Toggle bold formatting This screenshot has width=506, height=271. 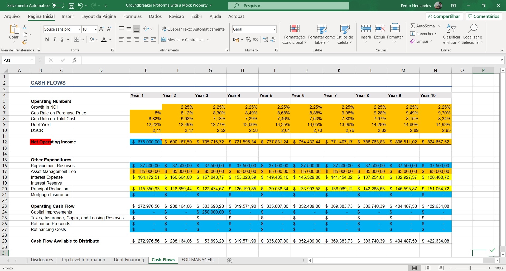point(47,39)
